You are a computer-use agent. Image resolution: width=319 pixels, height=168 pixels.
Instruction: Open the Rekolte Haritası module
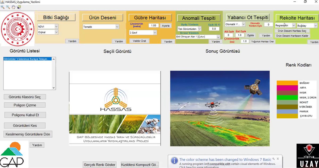[x=297, y=18]
